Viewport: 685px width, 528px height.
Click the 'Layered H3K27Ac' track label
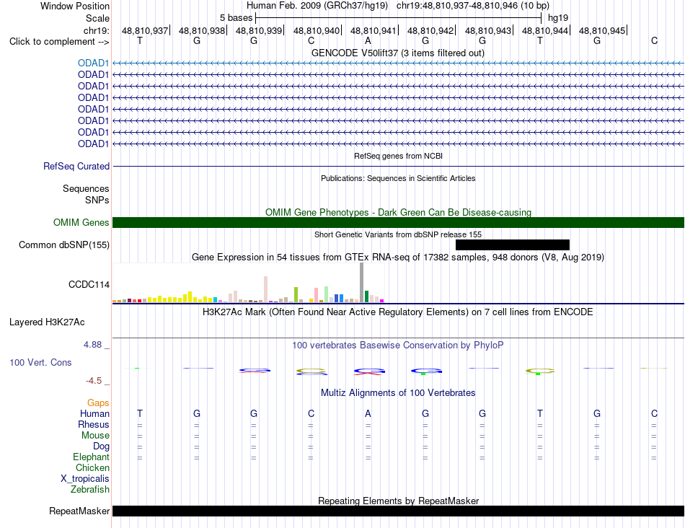coord(47,322)
